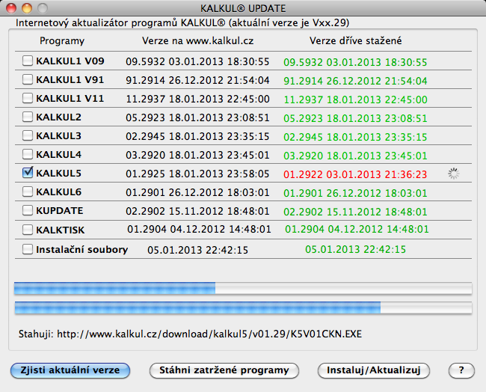
Task: Click the red outdated version 01.2922 text
Action: pos(355,174)
